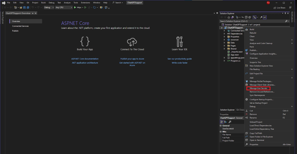This screenshot has width=297, height=154.
Task: Click the Categorized icon in Properties panel
Action: [x=222, y=122]
